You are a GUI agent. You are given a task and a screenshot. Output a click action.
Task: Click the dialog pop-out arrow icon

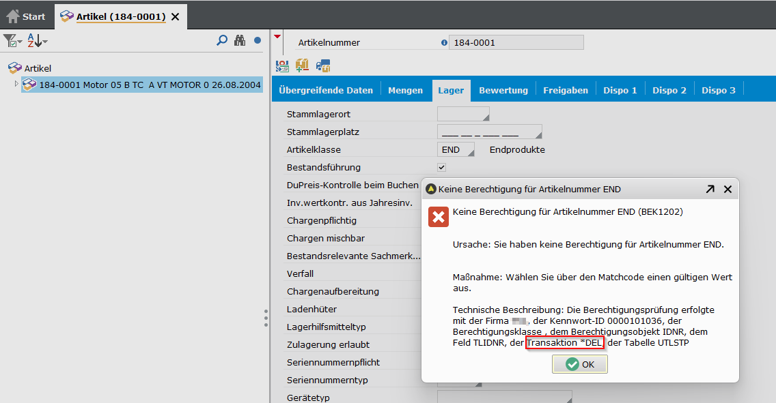click(x=710, y=189)
